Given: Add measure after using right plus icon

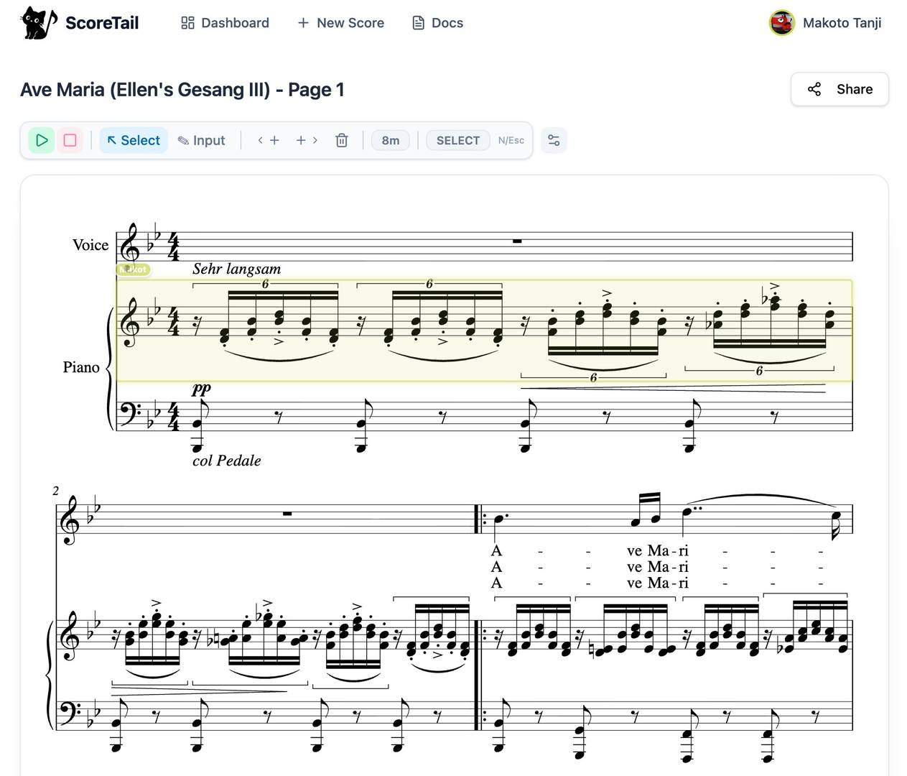Looking at the screenshot, I should (x=307, y=140).
